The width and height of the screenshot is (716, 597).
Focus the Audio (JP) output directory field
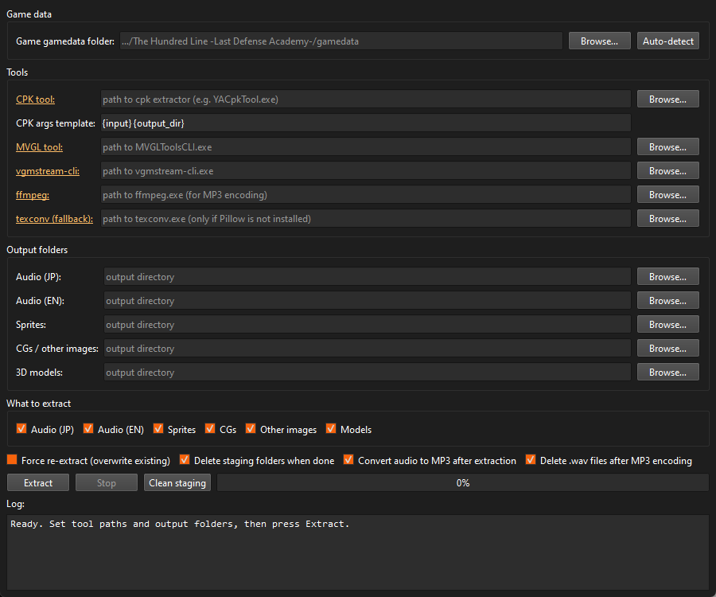point(367,277)
